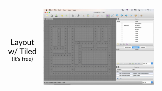Image resolution: width=162 pixels, height=91 pixels.
Task: Click Remove Tileset trash icon in Tilesets panel
Action: (130, 63)
